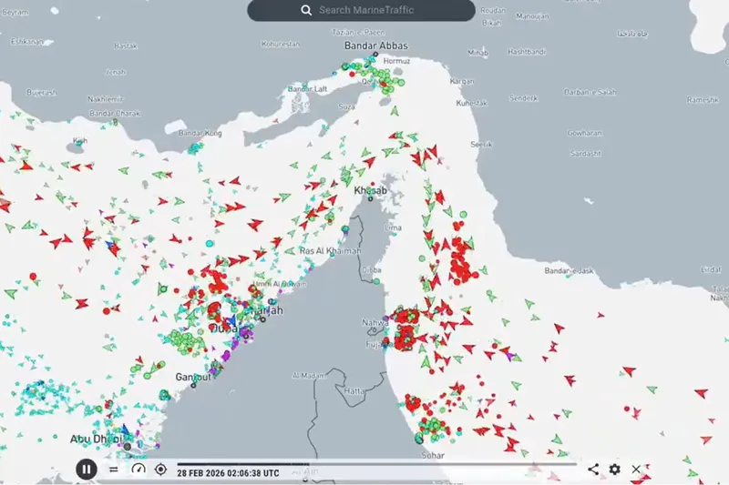Type in the Search MarineTraffic field
This screenshot has width=729, height=485.
374,10
